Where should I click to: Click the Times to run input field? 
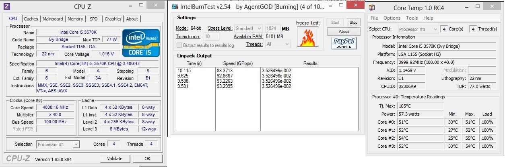pos(212,37)
